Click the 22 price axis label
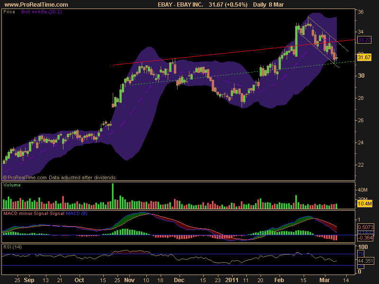 [x=361, y=165]
